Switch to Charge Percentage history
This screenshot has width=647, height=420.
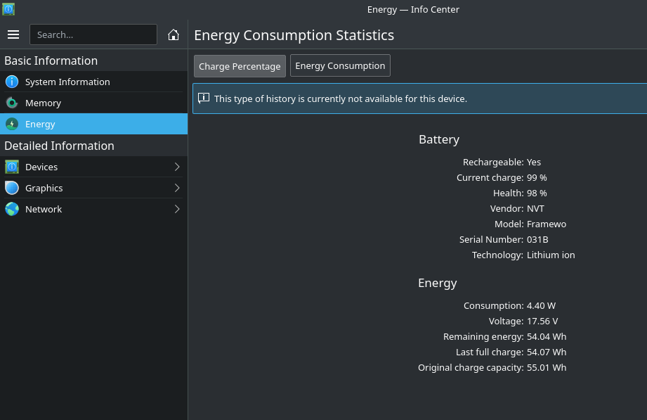(240, 66)
